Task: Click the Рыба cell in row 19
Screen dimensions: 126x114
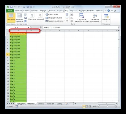Action: (18, 87)
